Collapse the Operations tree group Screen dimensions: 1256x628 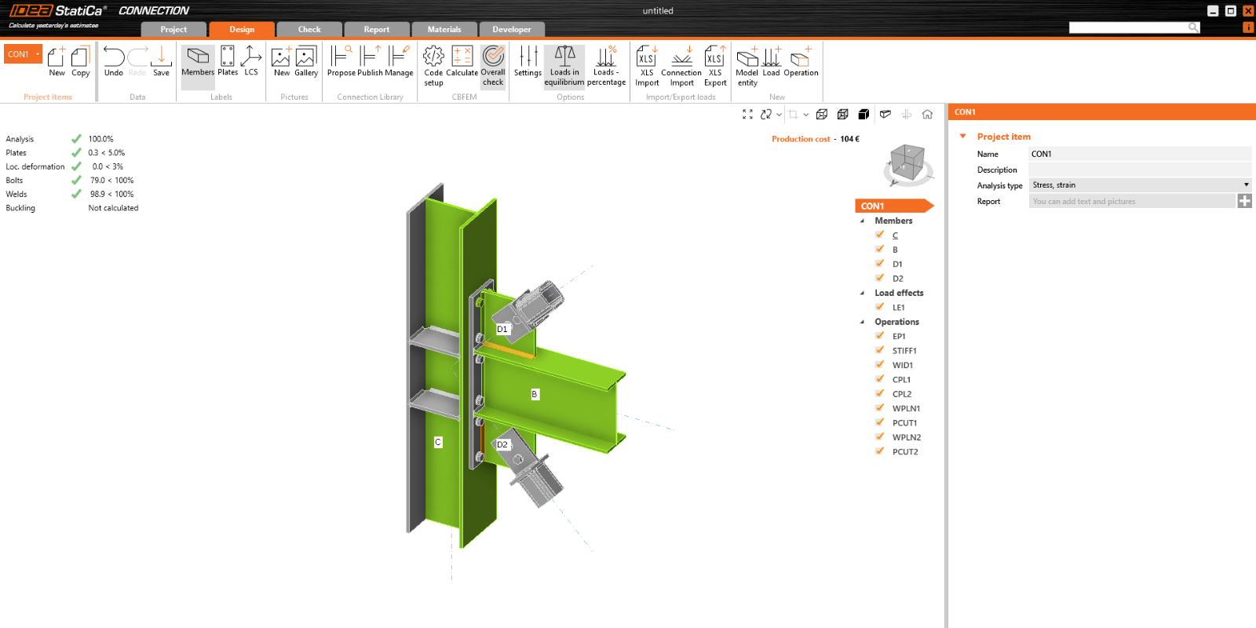863,322
